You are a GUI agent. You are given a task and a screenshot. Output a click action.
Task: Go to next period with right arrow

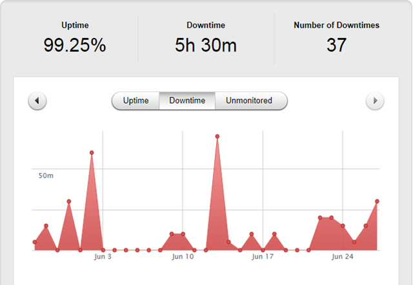[x=375, y=100]
